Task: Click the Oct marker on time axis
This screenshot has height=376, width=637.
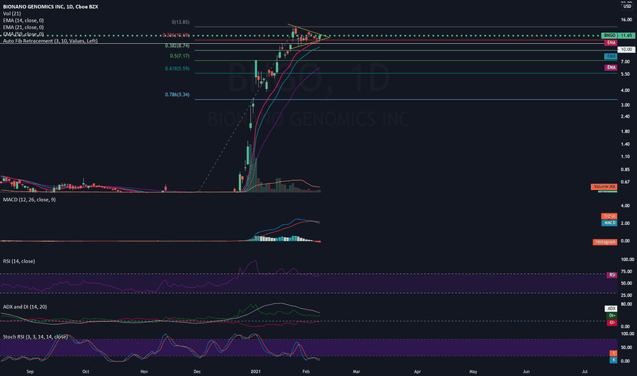Action: click(85, 371)
